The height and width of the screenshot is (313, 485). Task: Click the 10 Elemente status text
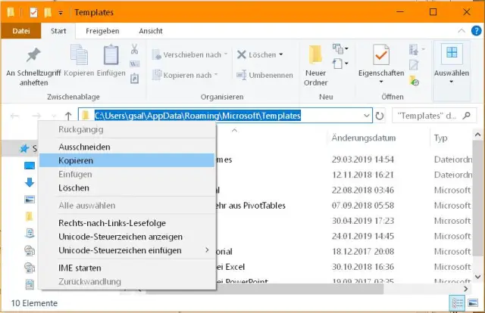coord(34,303)
